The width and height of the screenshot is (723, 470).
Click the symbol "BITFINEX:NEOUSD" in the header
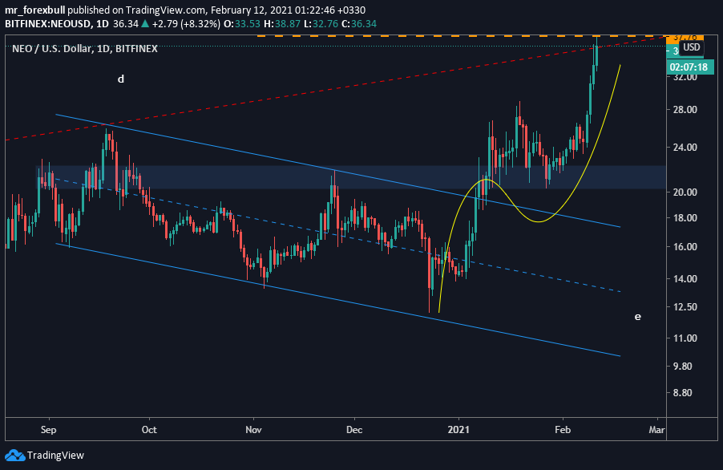[47, 23]
